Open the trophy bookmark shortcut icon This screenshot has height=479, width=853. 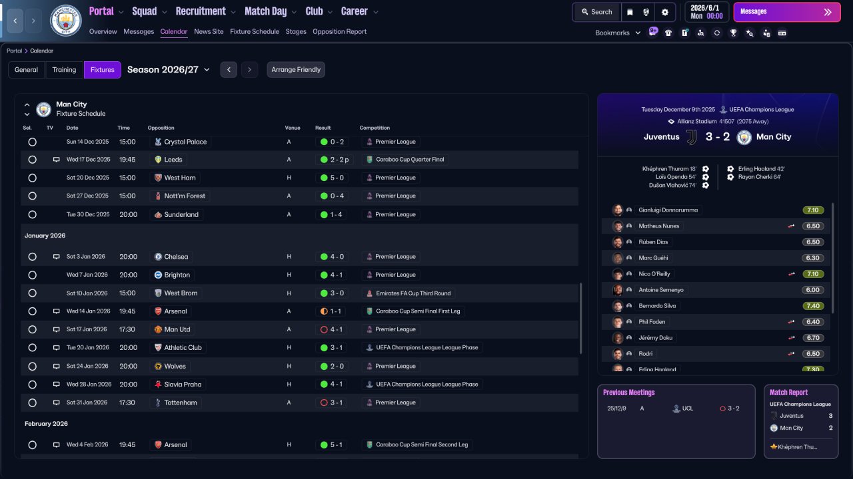[733, 33]
